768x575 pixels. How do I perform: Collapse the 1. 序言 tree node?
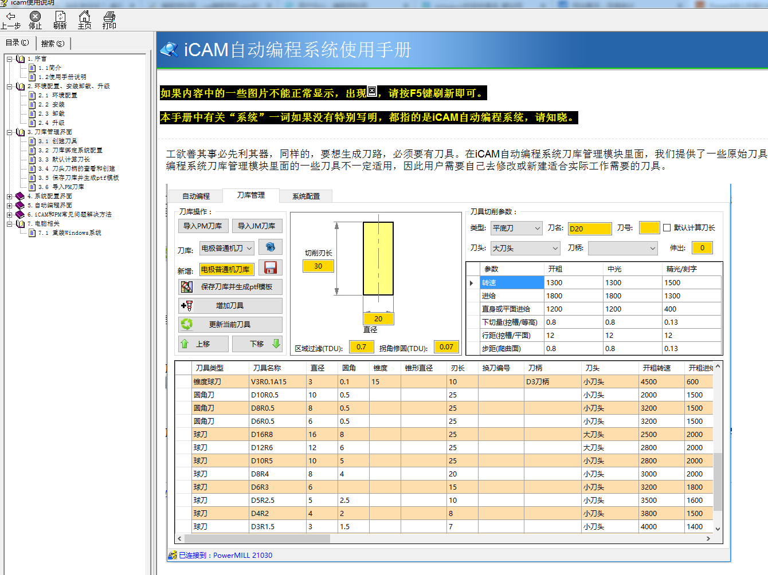point(10,59)
